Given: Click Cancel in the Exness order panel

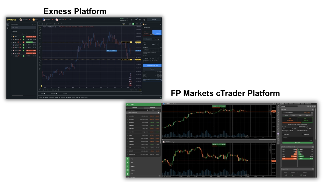Looking at the screenshot, I should [152, 69].
